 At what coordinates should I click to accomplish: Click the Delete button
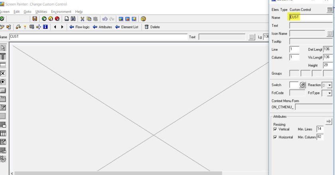click(152, 27)
